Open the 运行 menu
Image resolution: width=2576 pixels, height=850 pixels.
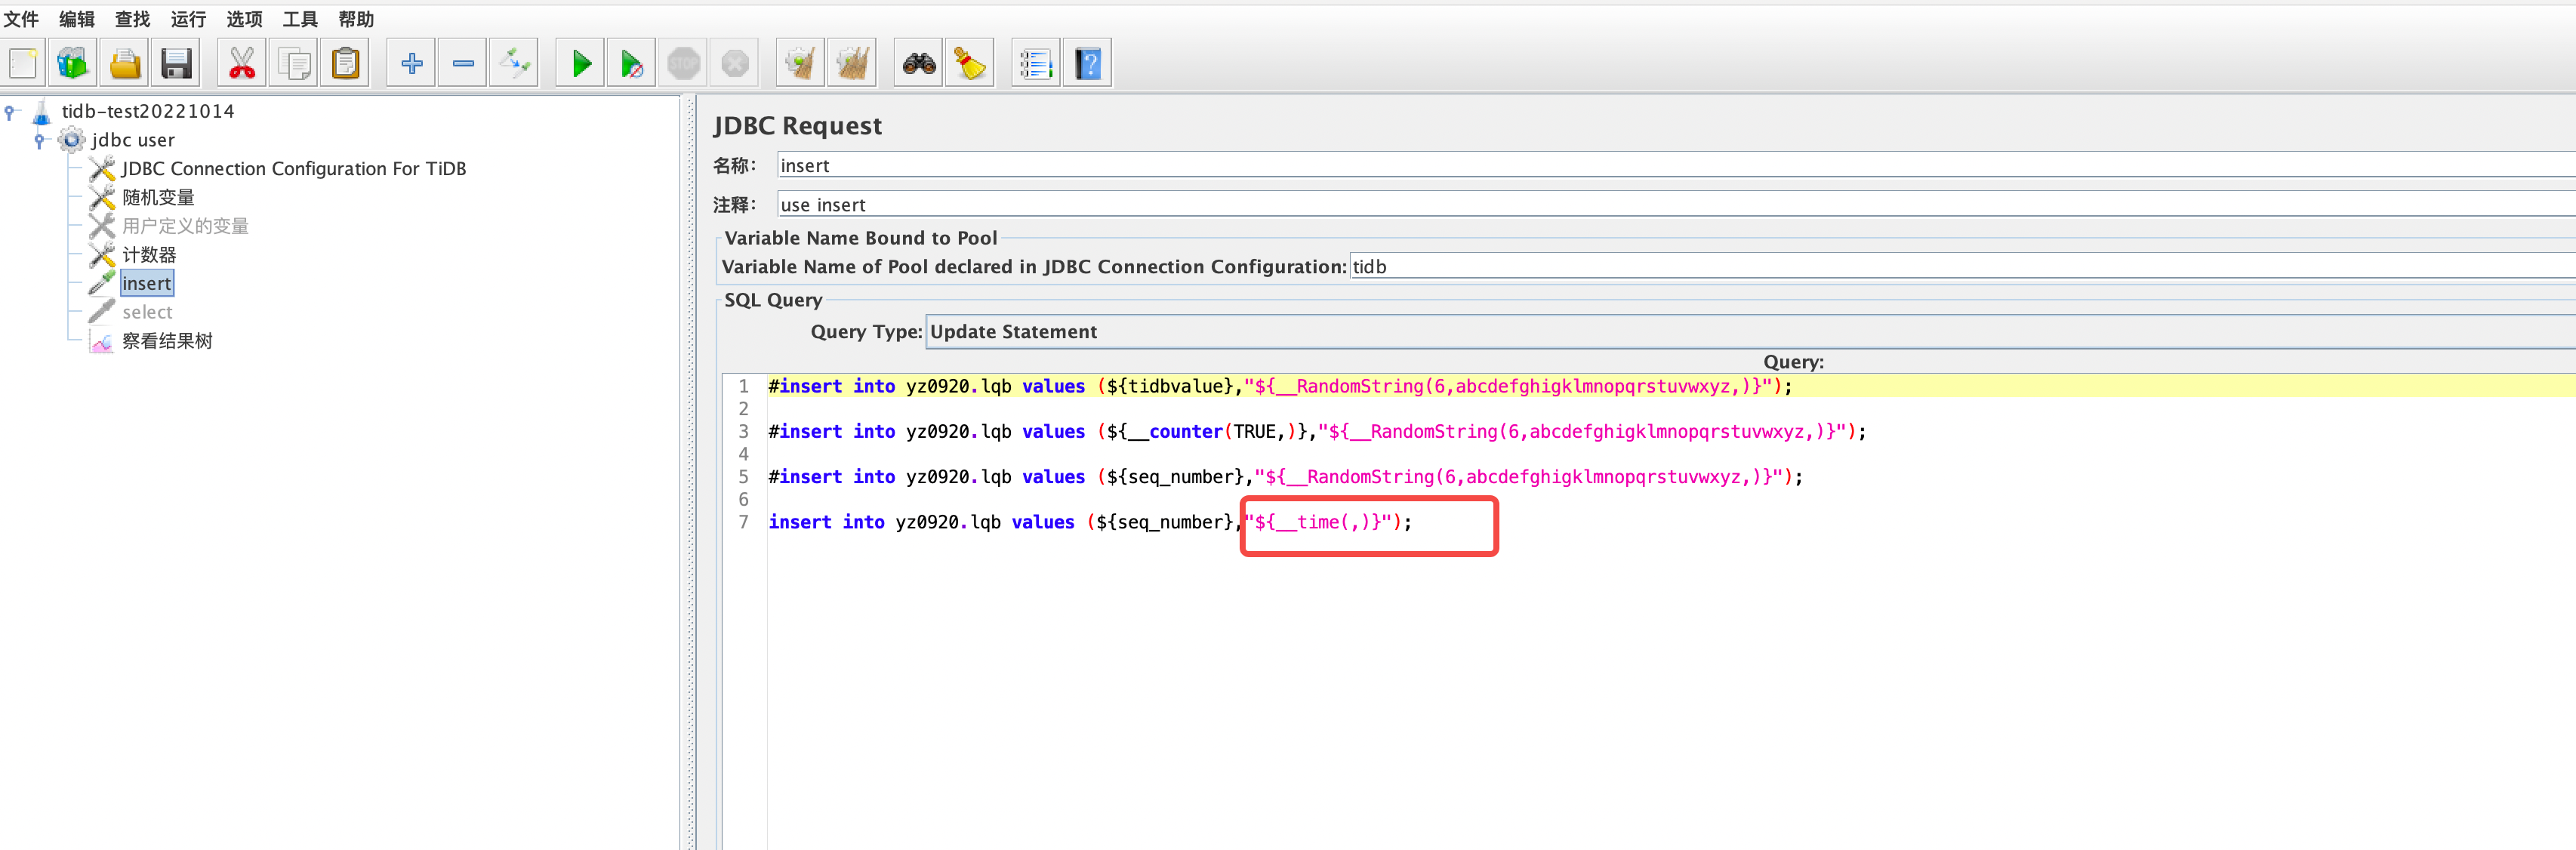[188, 19]
